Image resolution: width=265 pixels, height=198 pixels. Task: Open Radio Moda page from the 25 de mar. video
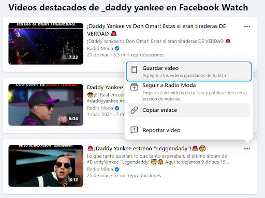100,169
